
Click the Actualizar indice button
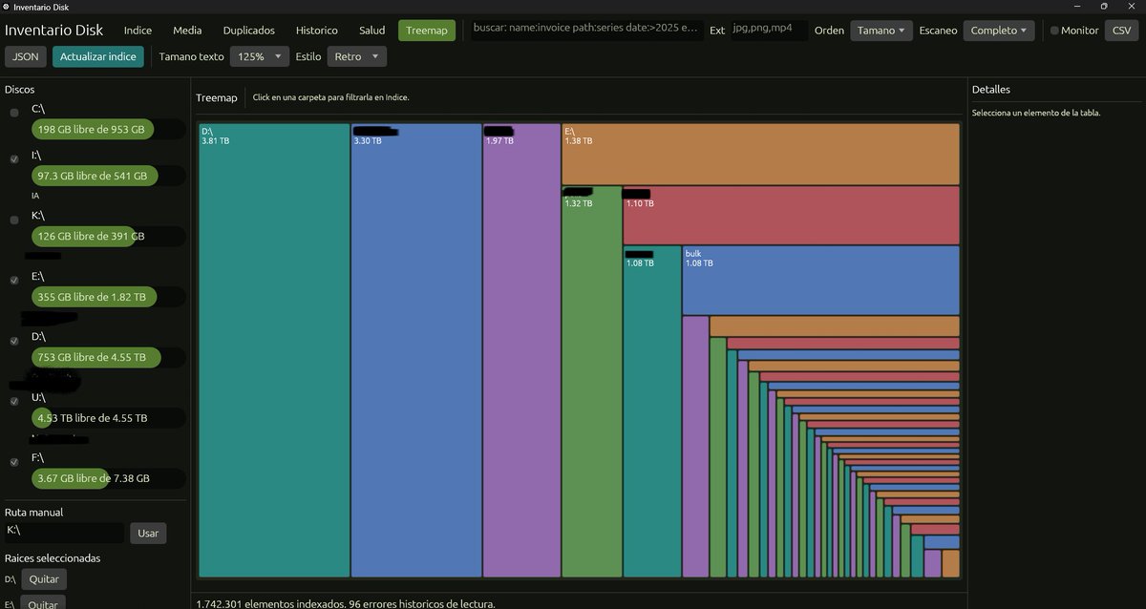click(x=97, y=56)
